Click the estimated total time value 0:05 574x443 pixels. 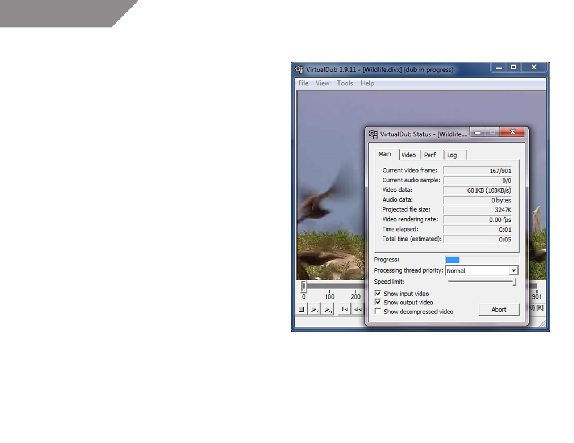click(505, 239)
